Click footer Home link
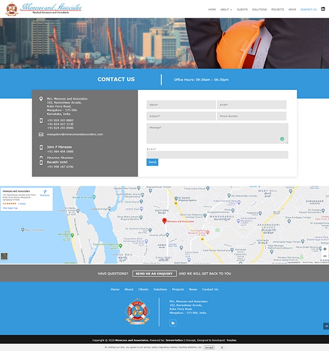The width and height of the screenshot is (329, 351). (x=115, y=289)
